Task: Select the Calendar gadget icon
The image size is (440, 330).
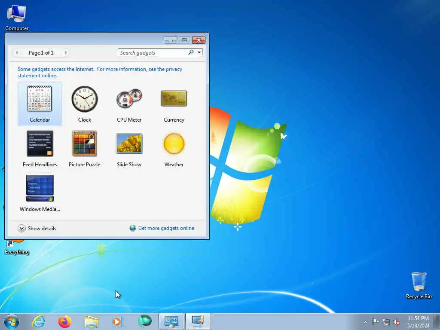Action: [x=40, y=98]
